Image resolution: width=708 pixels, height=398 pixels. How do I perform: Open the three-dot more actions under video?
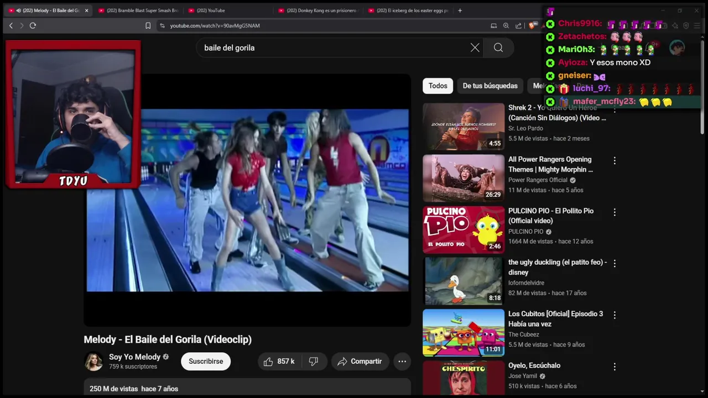(x=402, y=362)
